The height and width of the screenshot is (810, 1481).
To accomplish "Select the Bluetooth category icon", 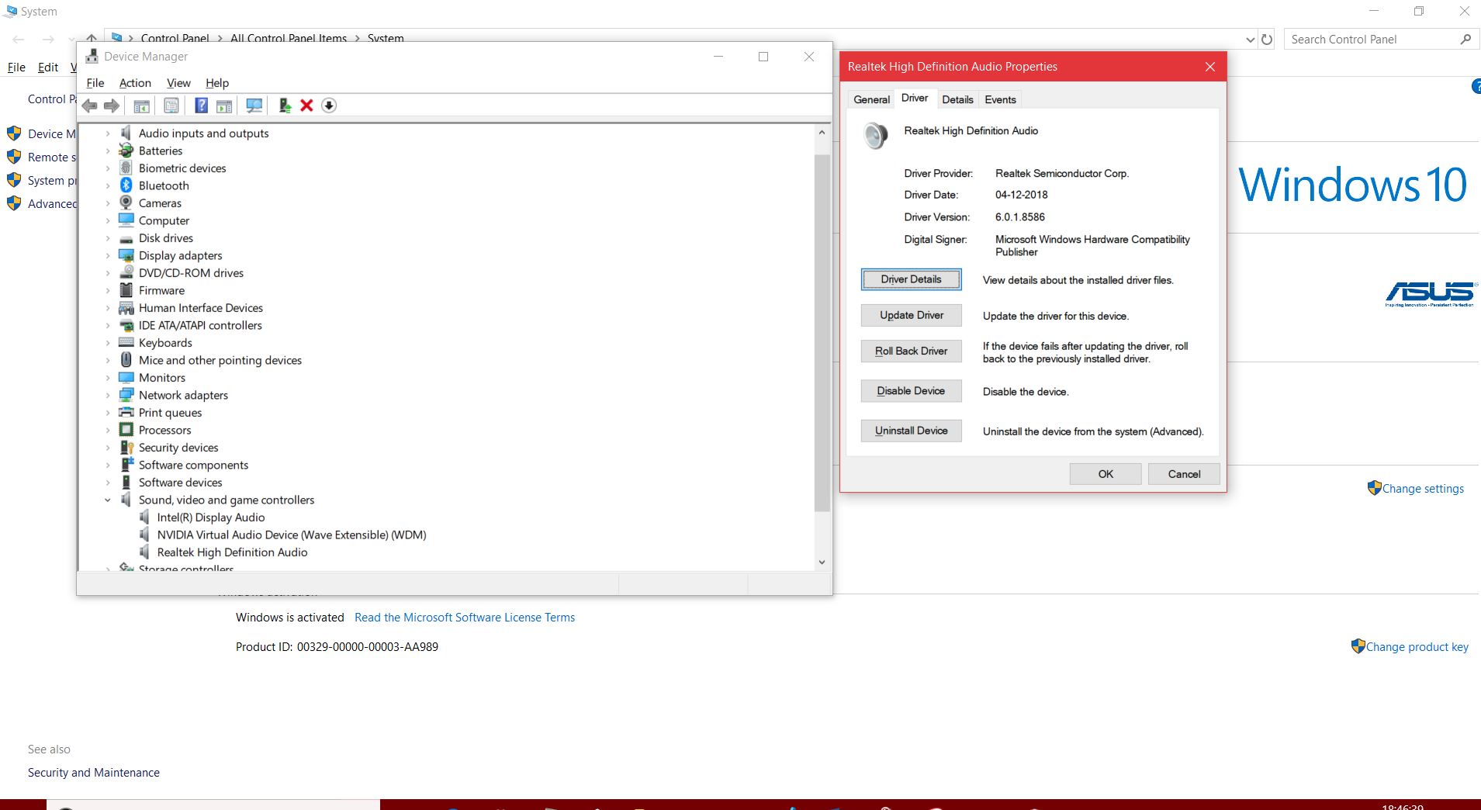I will click(126, 185).
